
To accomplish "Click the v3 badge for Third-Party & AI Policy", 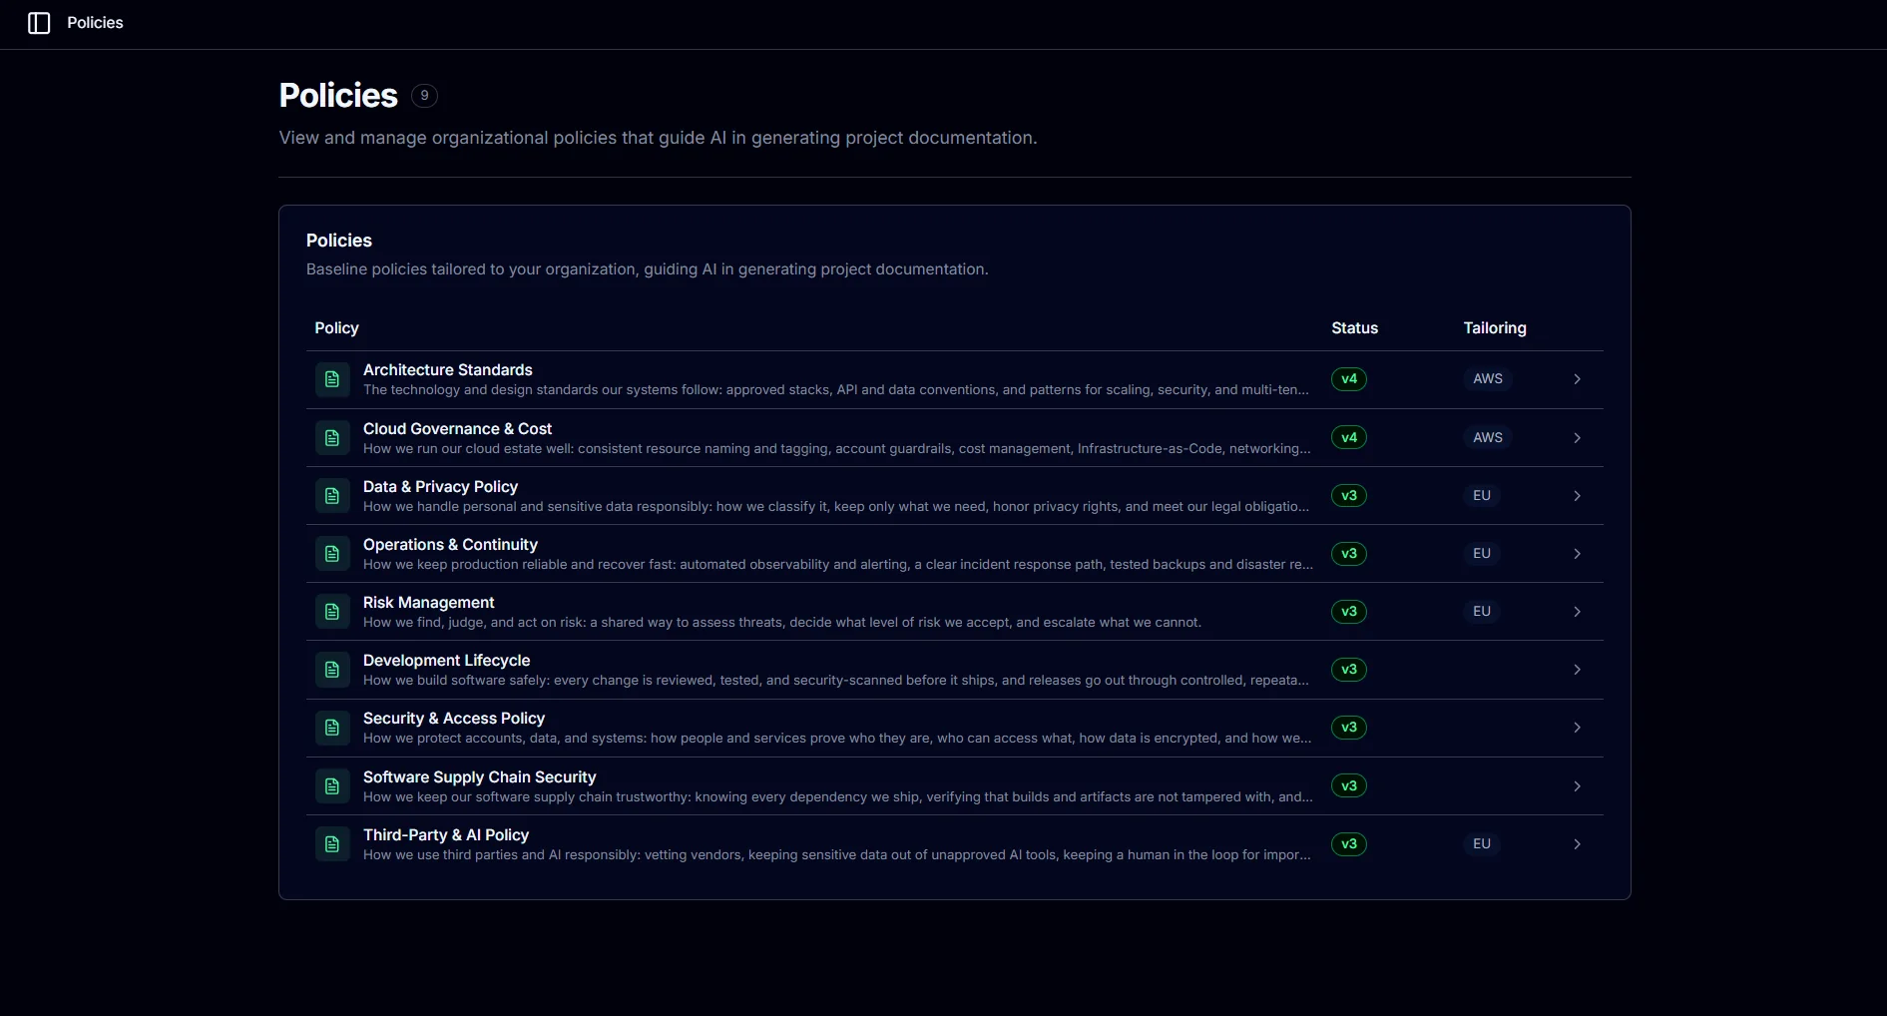I will [x=1349, y=844].
